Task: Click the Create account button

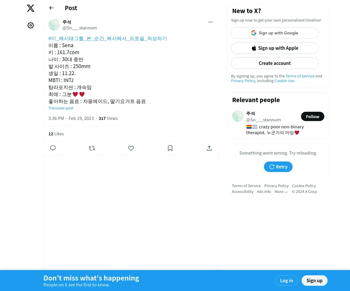Action: [x=275, y=63]
